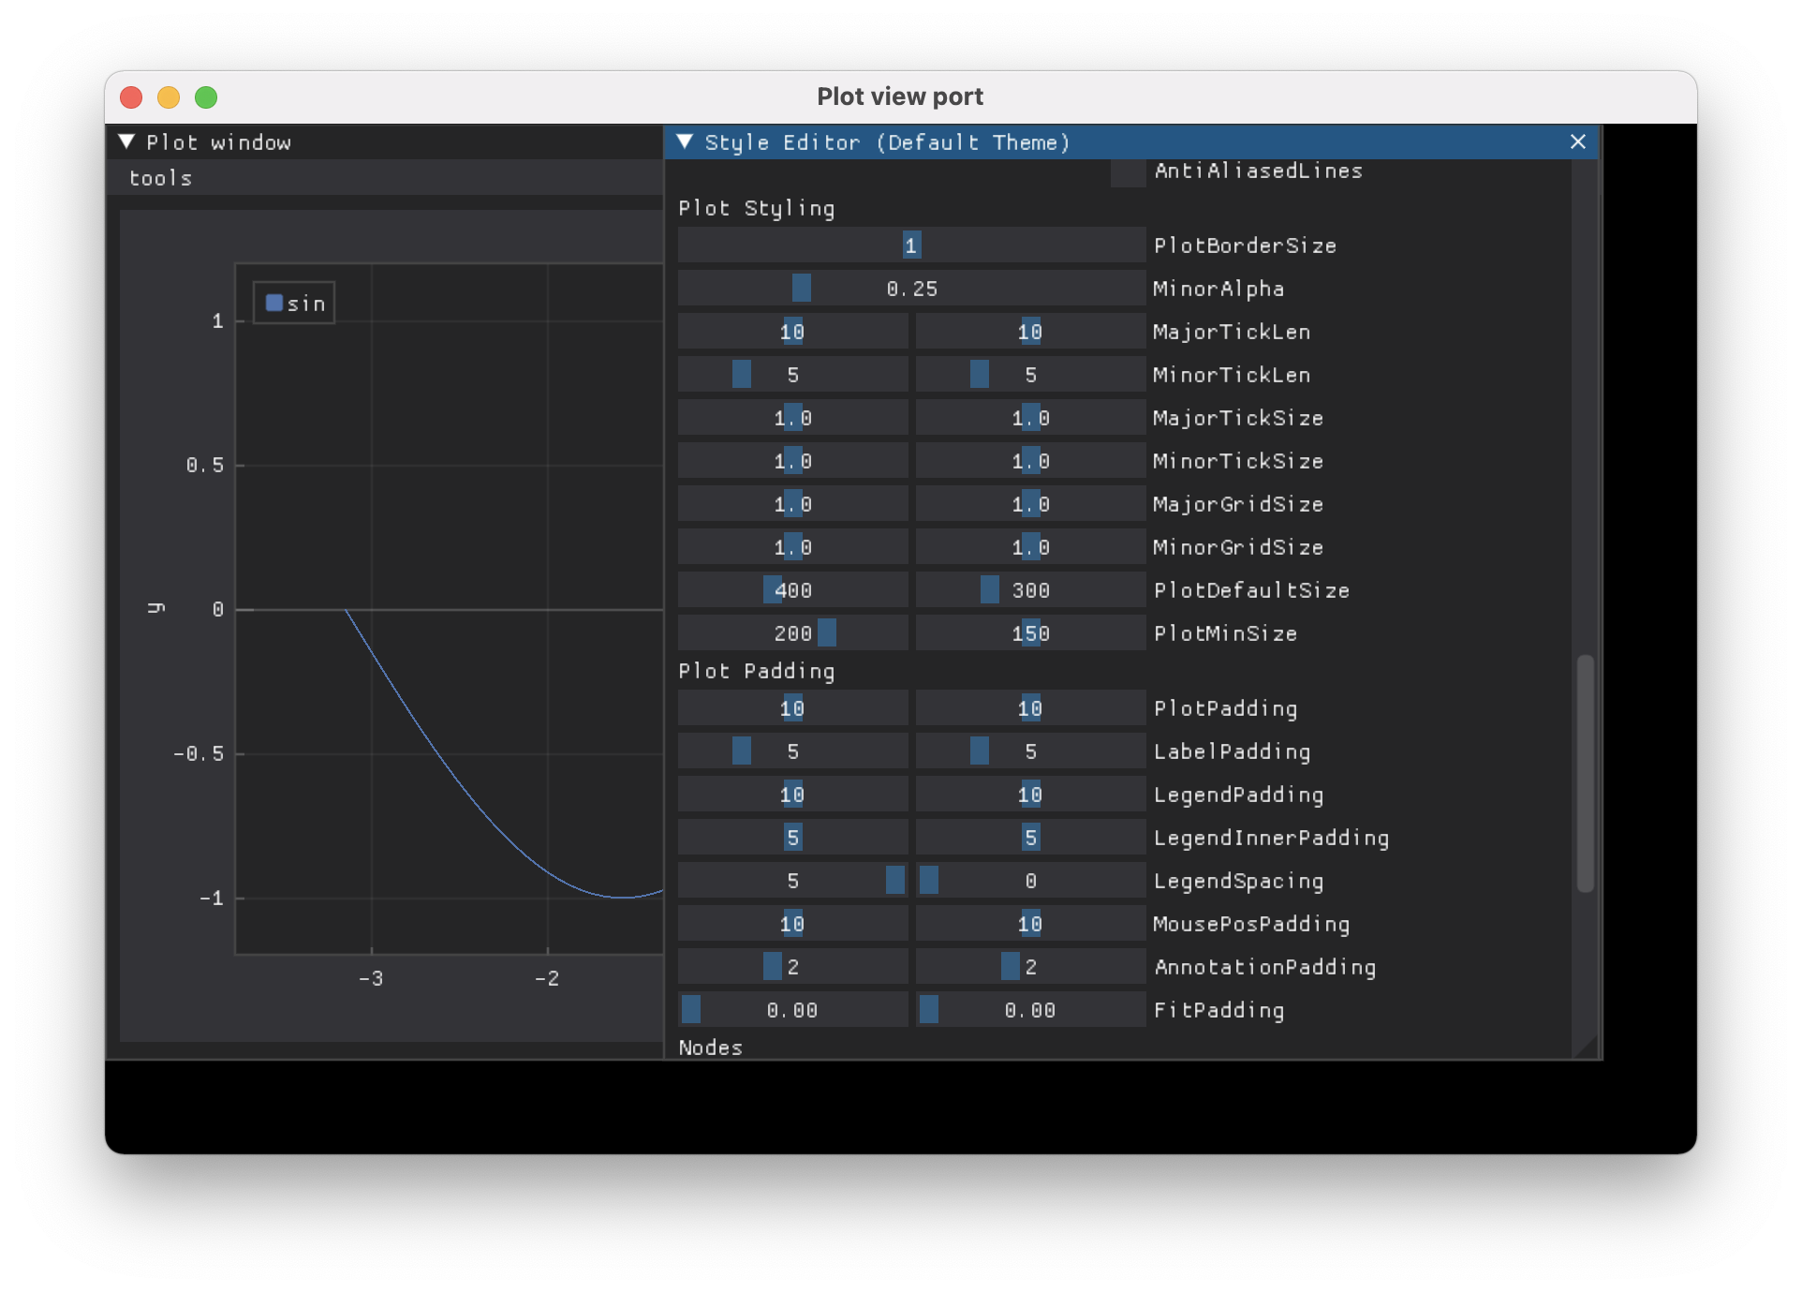Click the sin legend color icon
The image size is (1802, 1293).
click(x=274, y=303)
